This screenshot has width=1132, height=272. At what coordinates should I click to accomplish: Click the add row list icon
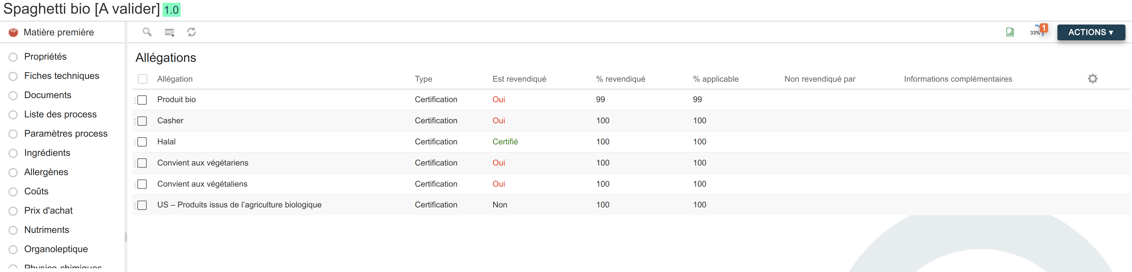coord(169,33)
